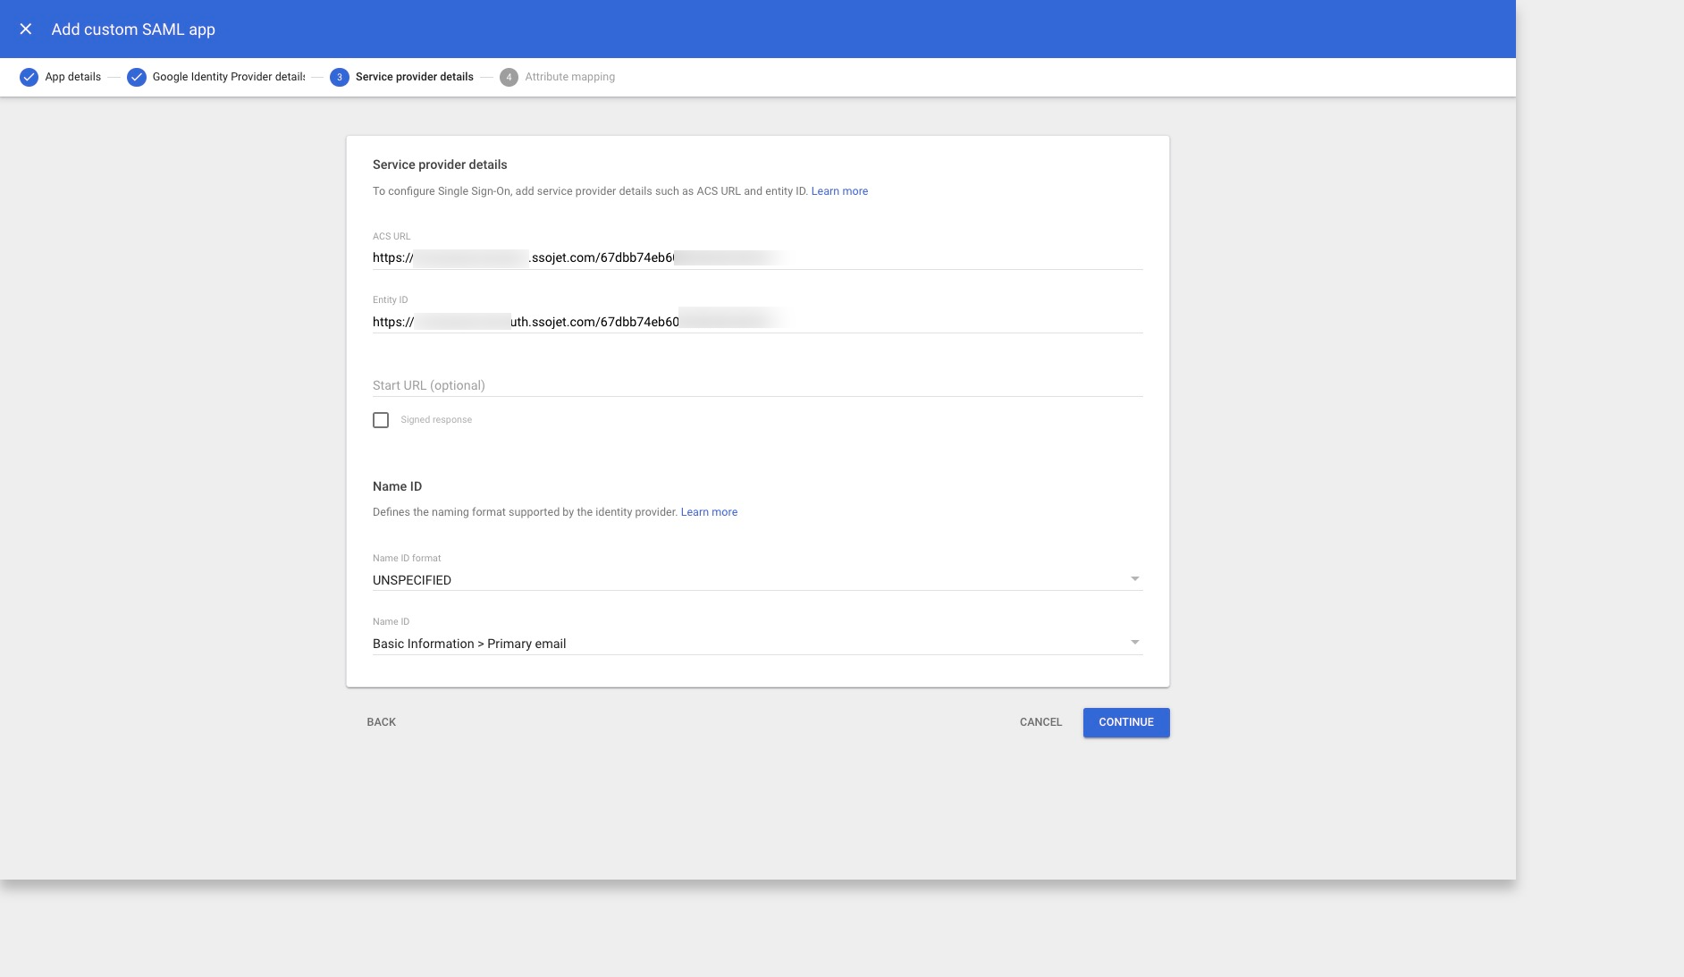Toggle Signed response checkbox off
Viewport: 1684px width, 977px height.
point(381,419)
